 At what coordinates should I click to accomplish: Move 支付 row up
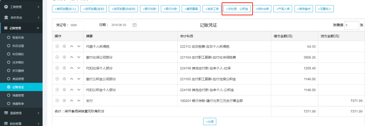tap(72, 101)
